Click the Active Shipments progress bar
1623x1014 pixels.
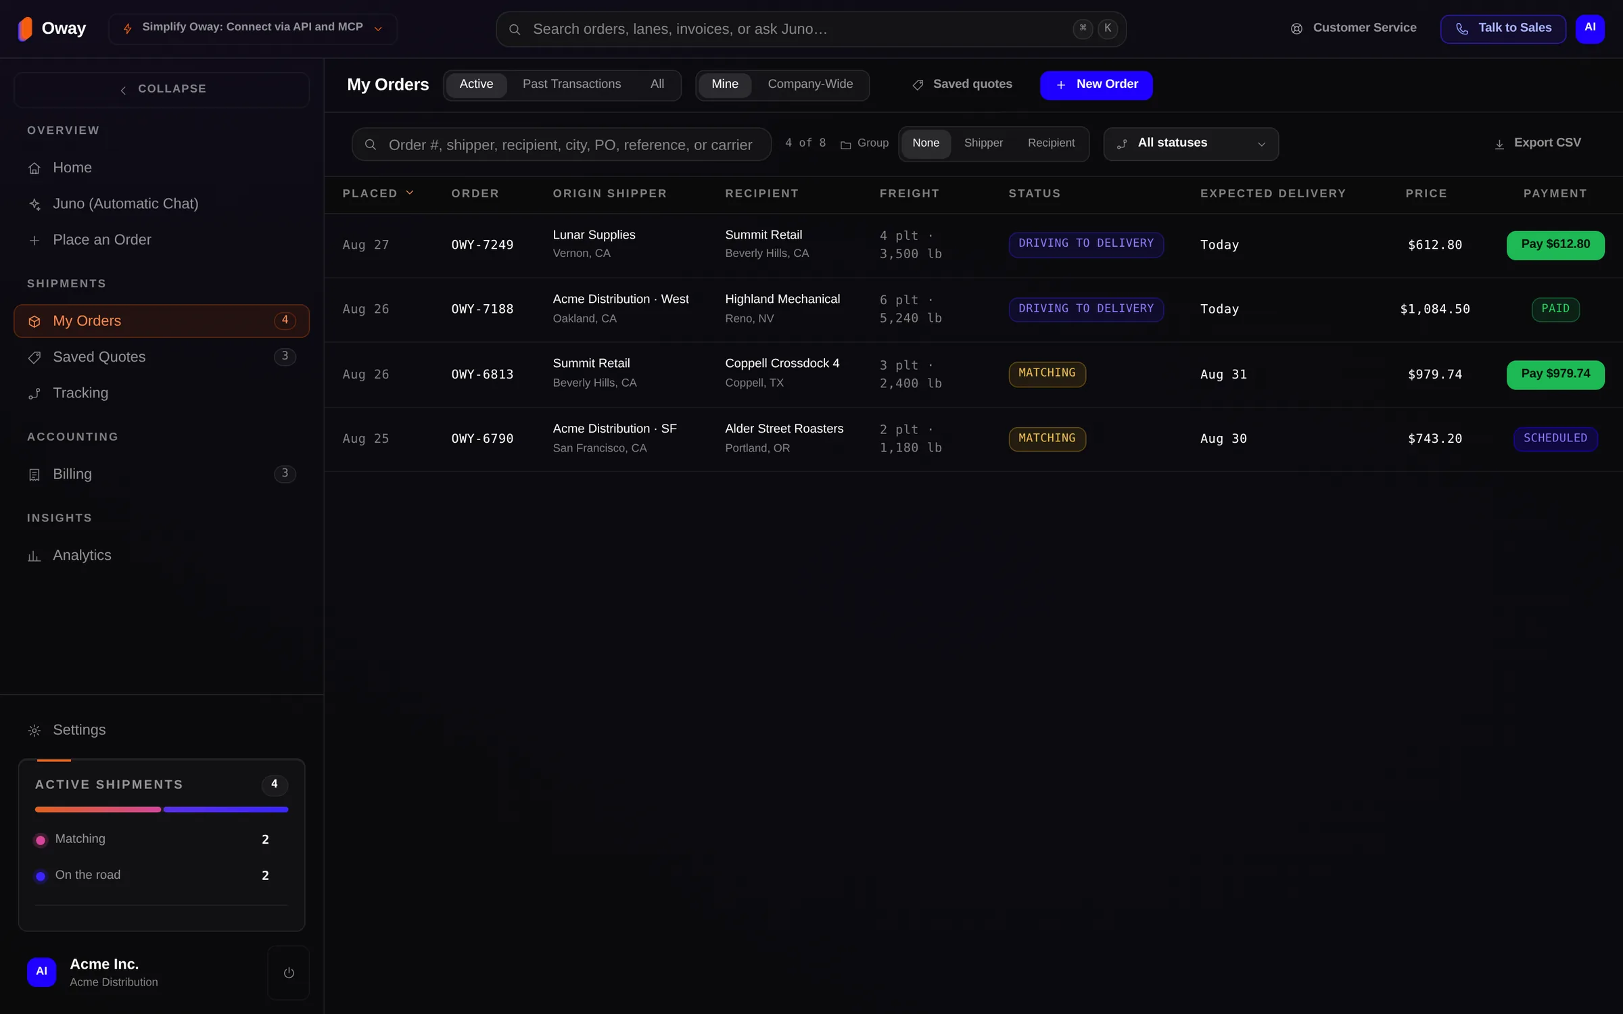point(162,809)
